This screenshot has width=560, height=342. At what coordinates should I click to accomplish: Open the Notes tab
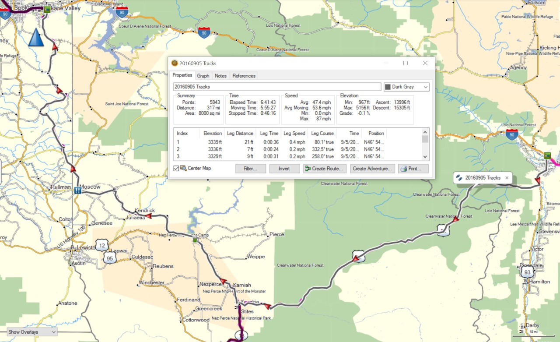[220, 76]
